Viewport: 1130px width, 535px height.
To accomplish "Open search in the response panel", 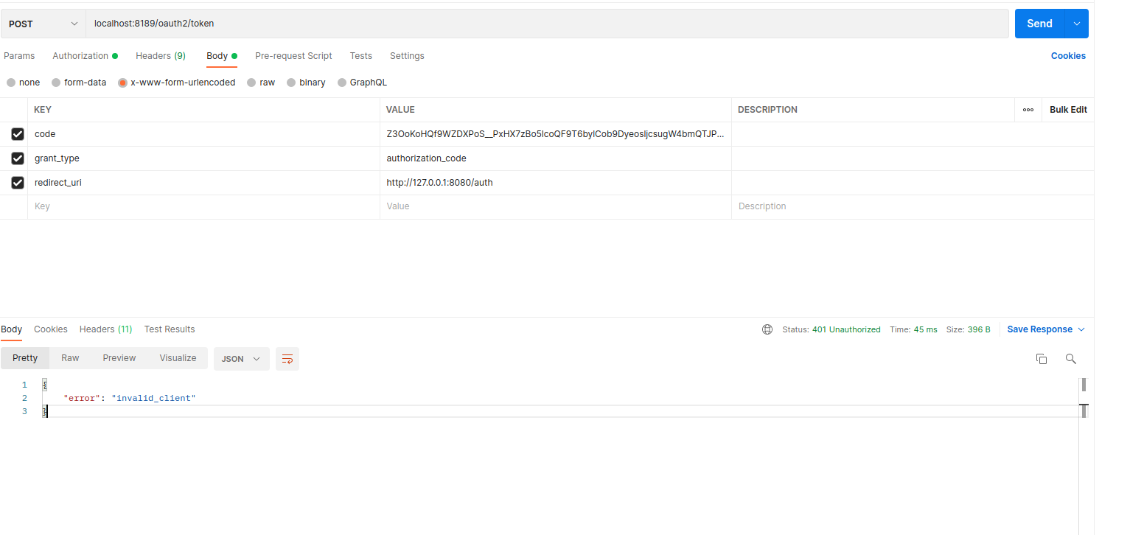I will click(x=1070, y=359).
